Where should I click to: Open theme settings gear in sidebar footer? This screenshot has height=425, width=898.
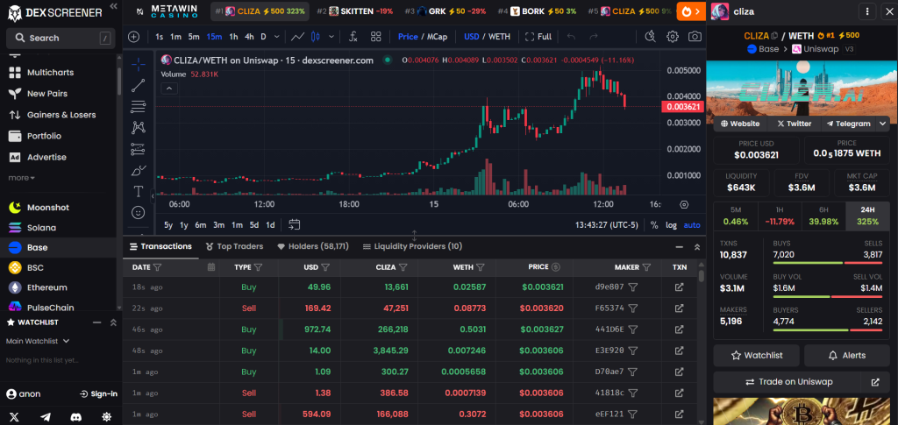click(x=106, y=417)
